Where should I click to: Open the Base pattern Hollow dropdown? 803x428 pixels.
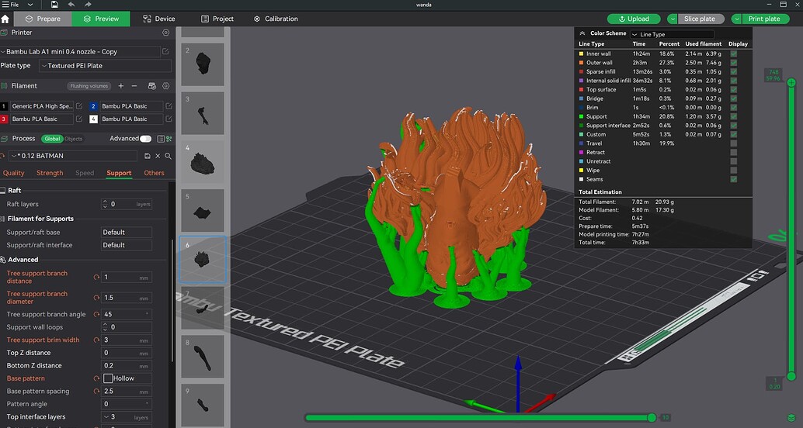coord(126,378)
